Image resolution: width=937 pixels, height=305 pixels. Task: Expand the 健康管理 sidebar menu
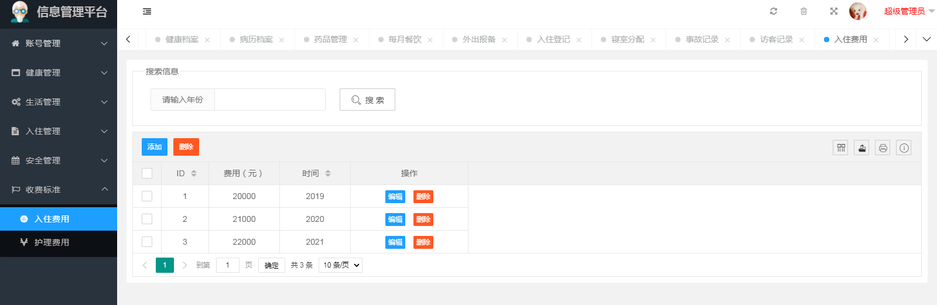pos(59,73)
